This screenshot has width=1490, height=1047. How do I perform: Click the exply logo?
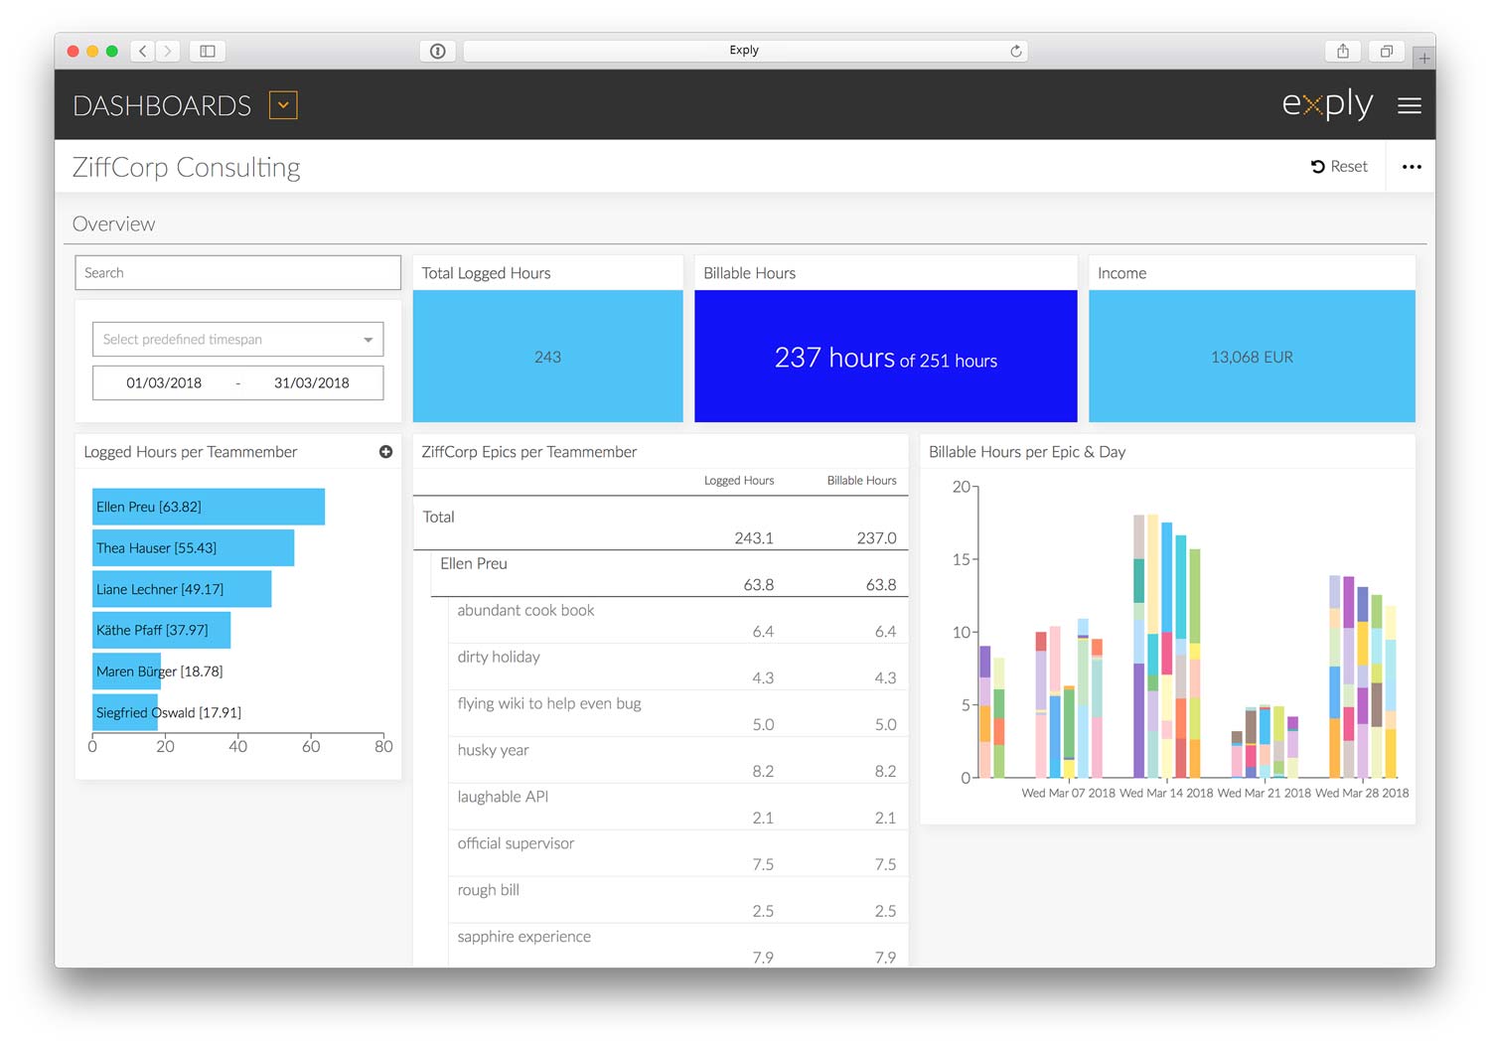point(1327,104)
